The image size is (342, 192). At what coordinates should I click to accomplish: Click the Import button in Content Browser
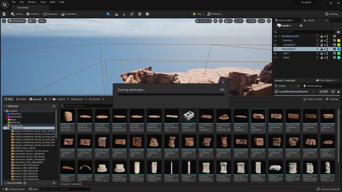pos(21,99)
